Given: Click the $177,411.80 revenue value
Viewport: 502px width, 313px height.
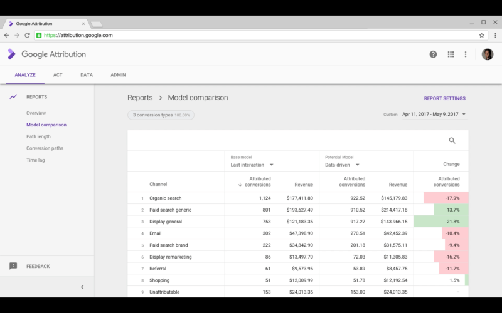Looking at the screenshot, I should point(300,198).
